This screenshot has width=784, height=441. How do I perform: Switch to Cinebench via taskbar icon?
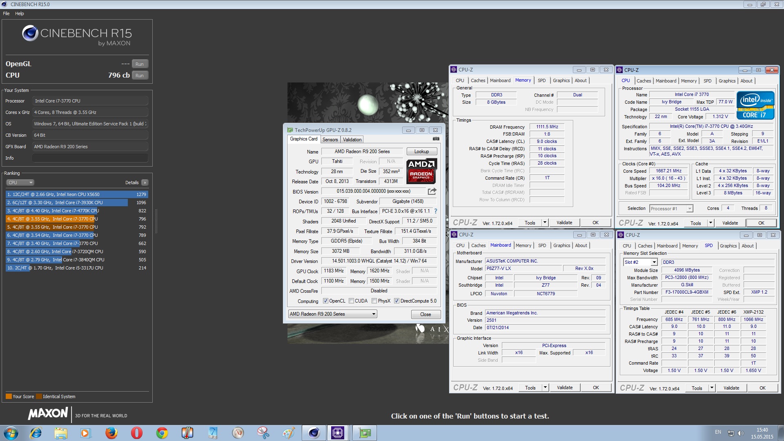314,433
